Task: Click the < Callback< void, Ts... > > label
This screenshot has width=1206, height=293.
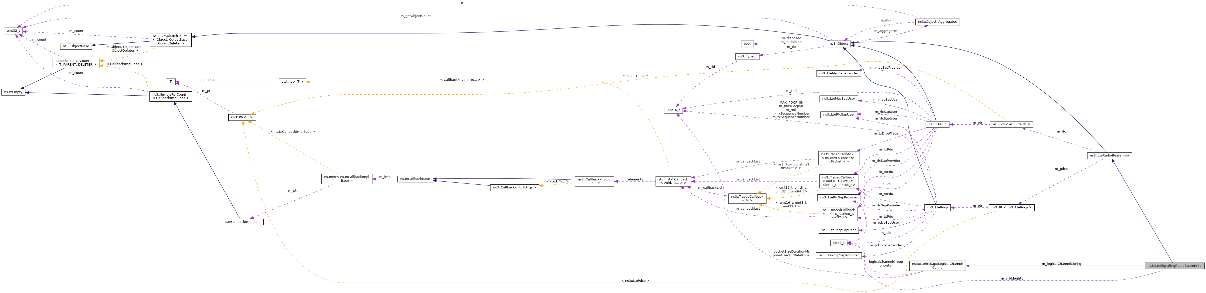Action: click(462, 80)
